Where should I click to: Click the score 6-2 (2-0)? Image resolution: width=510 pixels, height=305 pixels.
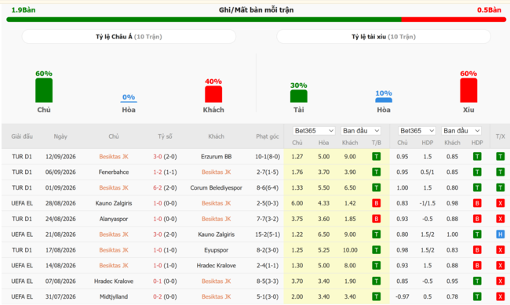coord(165,187)
